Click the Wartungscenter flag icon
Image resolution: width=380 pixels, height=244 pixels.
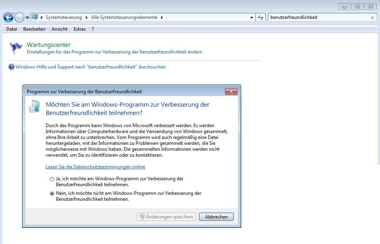pyautogui.click(x=16, y=48)
